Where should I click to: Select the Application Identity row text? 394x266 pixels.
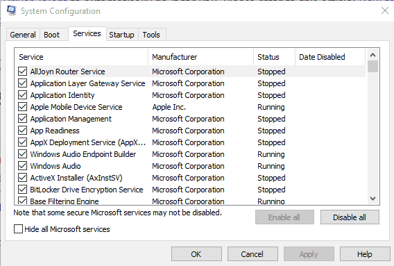tap(62, 95)
